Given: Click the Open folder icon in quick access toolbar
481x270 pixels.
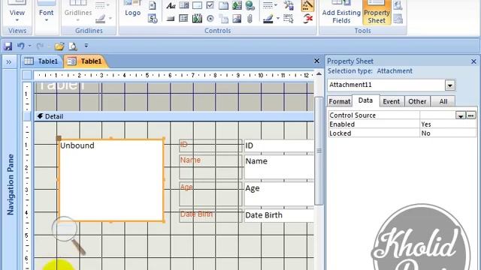Looking at the screenshot, I should coord(59,46).
